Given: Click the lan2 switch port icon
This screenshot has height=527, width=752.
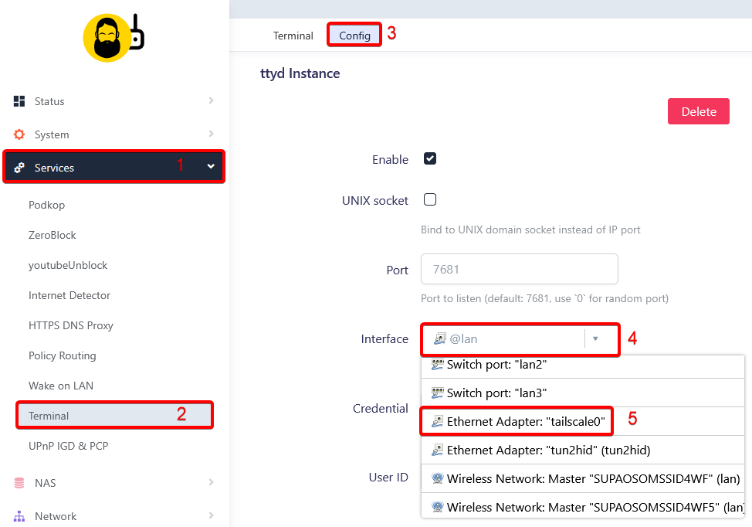Looking at the screenshot, I should tap(438, 364).
